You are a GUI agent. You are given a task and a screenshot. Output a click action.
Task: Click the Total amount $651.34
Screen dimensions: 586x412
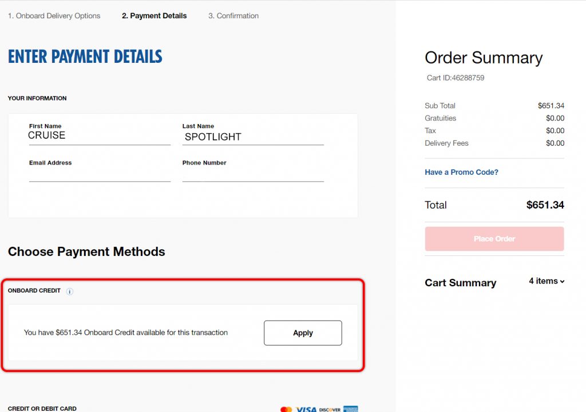[x=545, y=205]
